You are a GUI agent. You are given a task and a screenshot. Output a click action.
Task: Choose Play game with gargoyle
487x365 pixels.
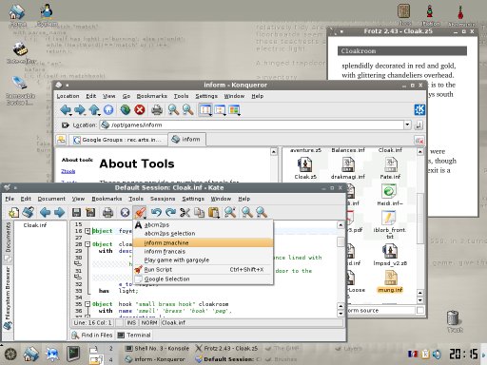(203, 260)
